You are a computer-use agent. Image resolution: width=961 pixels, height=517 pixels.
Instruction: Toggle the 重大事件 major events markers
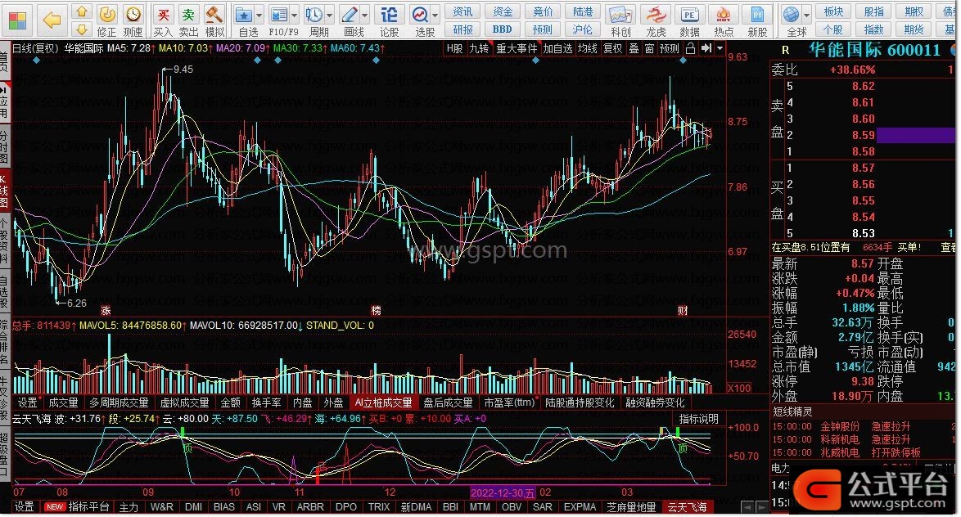[516, 48]
